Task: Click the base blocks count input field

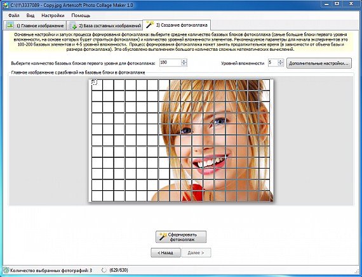Action: [x=170, y=63]
